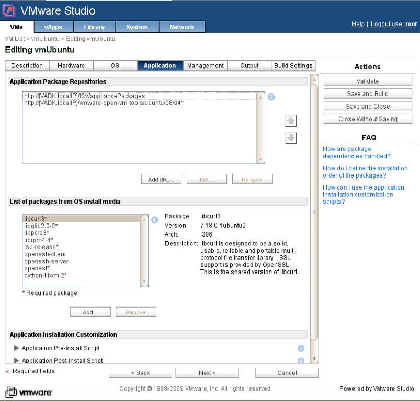420x401 pixels.
Task: Select openssh-client package
Action: point(82,254)
